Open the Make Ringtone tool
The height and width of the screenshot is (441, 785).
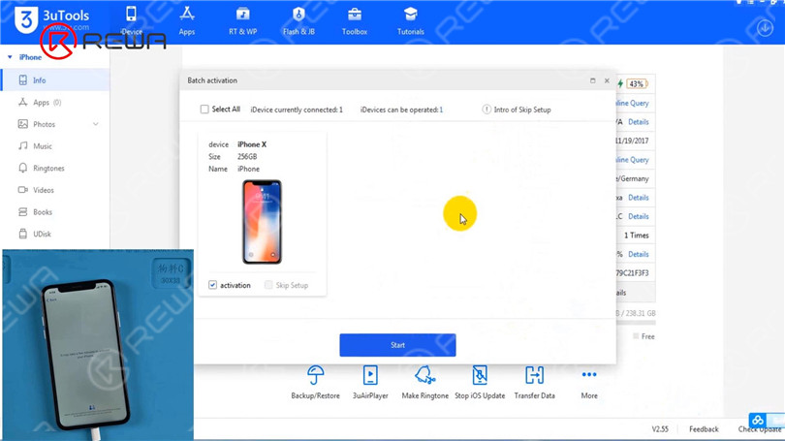pos(424,376)
